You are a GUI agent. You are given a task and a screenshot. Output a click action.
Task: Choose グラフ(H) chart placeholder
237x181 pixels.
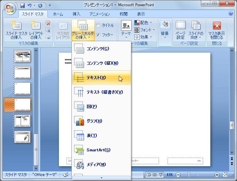101,121
